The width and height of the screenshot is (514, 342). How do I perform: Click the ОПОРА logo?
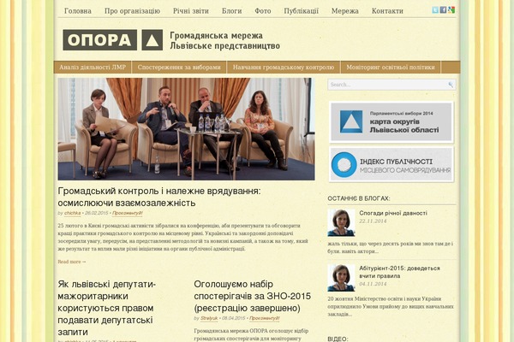point(99,40)
